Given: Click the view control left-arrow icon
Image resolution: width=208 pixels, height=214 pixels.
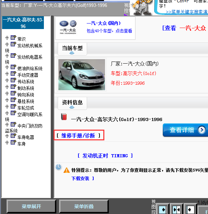Looking at the screenshot, I should tap(190, 210).
